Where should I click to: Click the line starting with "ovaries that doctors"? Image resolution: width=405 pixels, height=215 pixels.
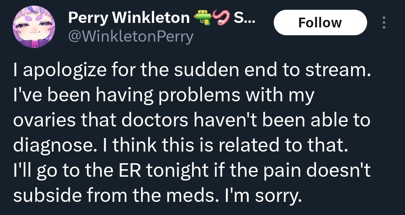192,121
